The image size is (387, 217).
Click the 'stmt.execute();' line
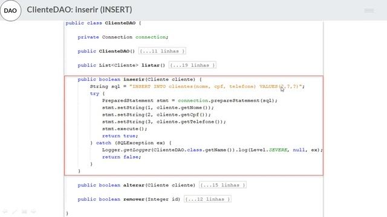tap(125, 129)
